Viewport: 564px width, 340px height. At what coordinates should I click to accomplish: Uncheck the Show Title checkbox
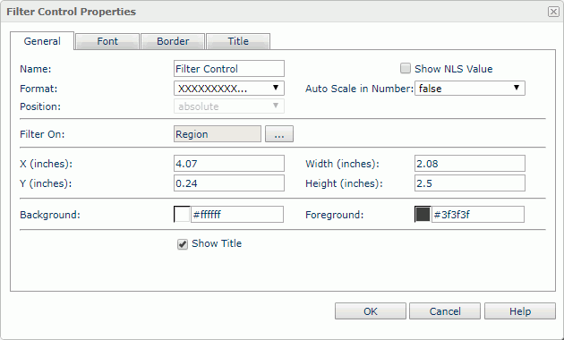(x=183, y=244)
